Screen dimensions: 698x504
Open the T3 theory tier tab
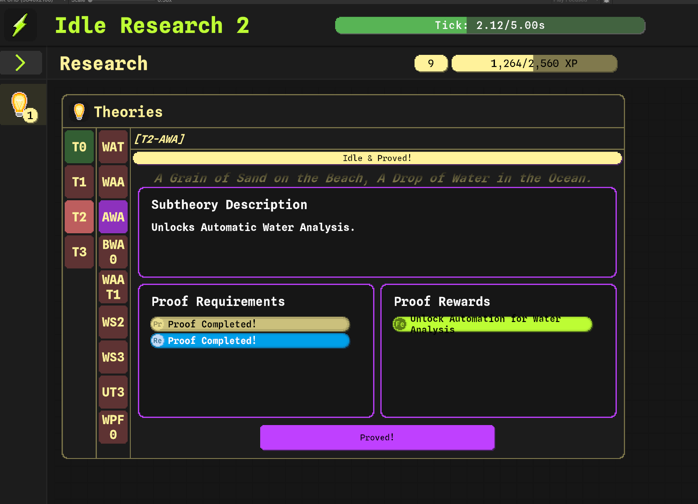click(79, 252)
